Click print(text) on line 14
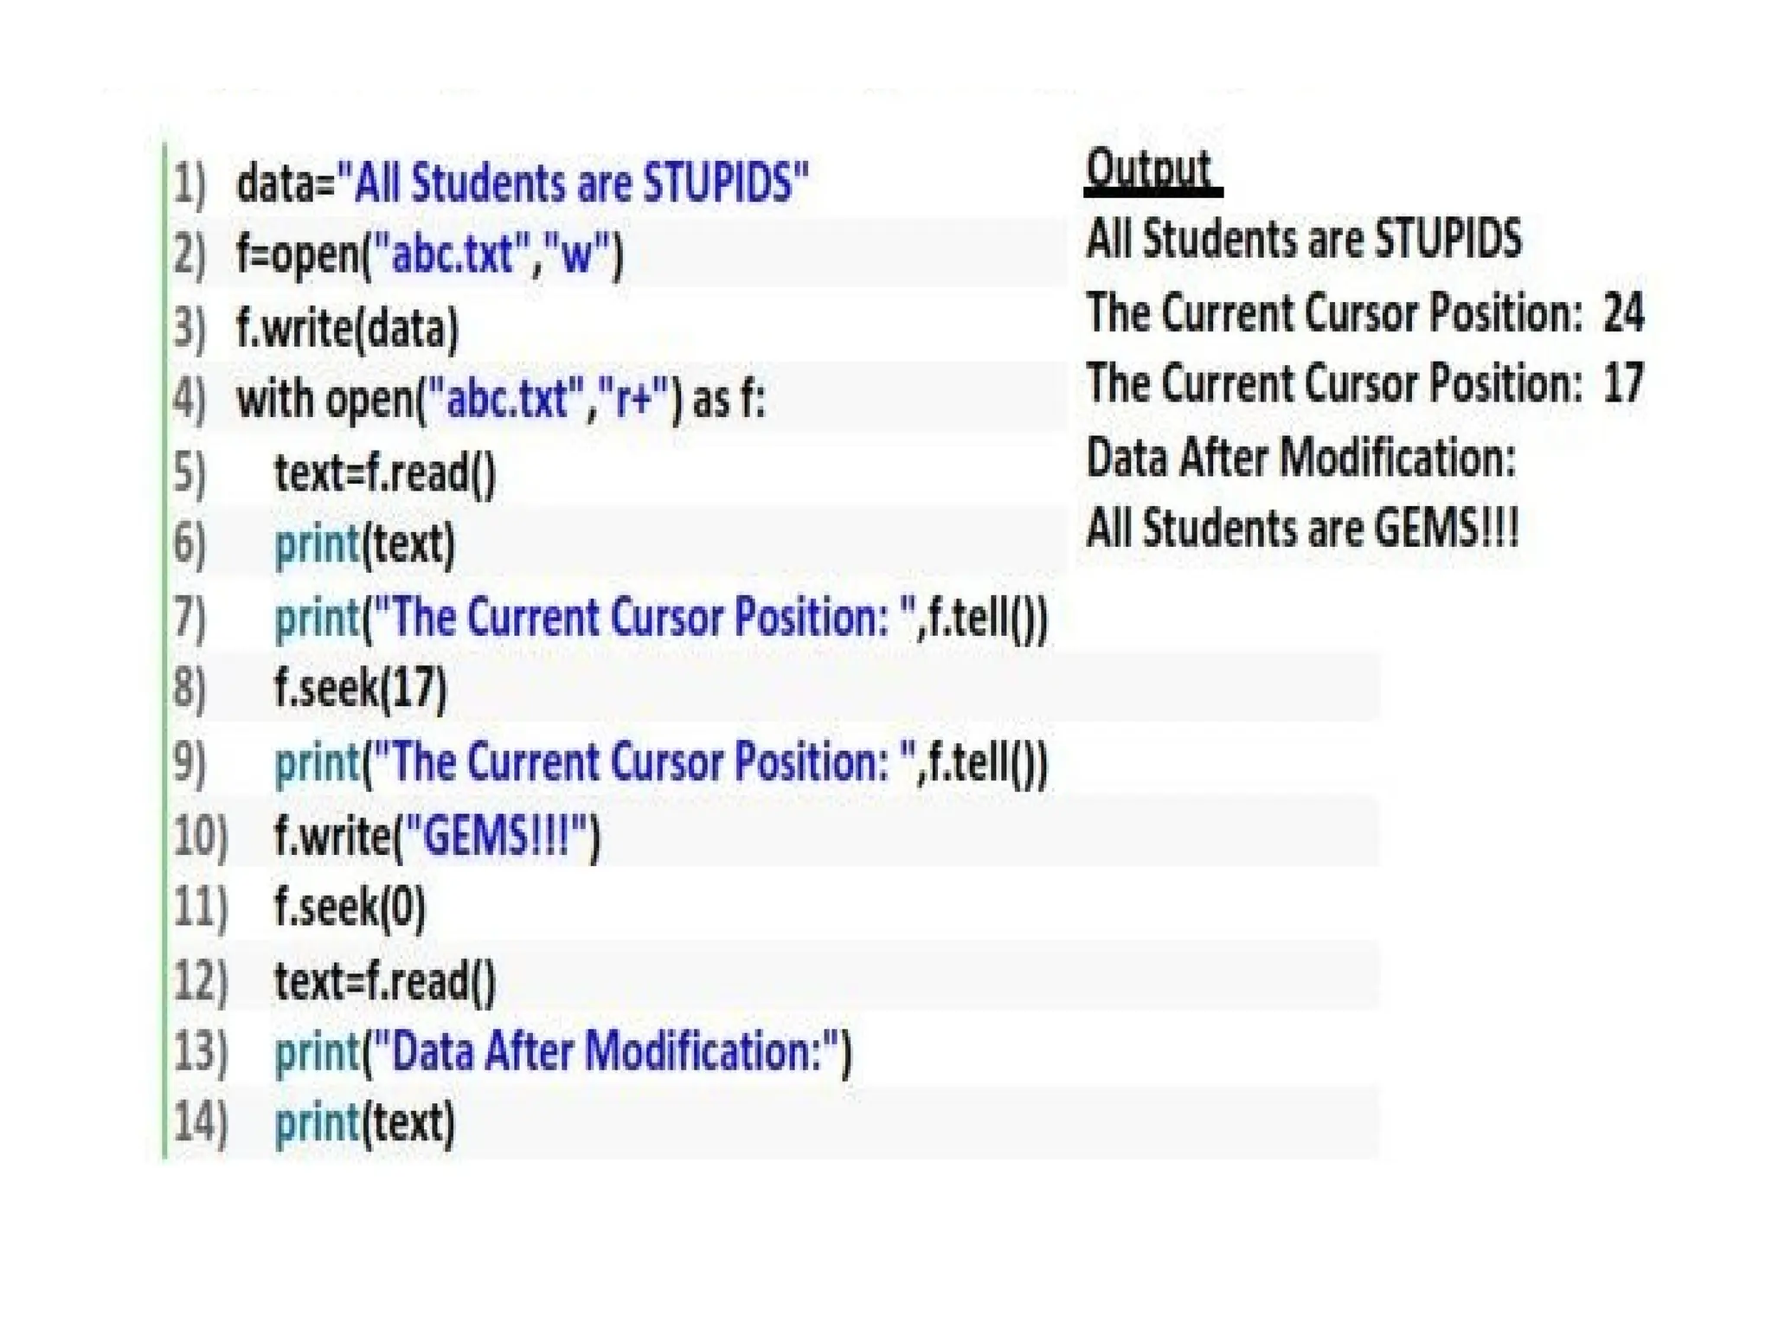Screen dimensions: 1772x1329 pyautogui.click(x=364, y=1123)
